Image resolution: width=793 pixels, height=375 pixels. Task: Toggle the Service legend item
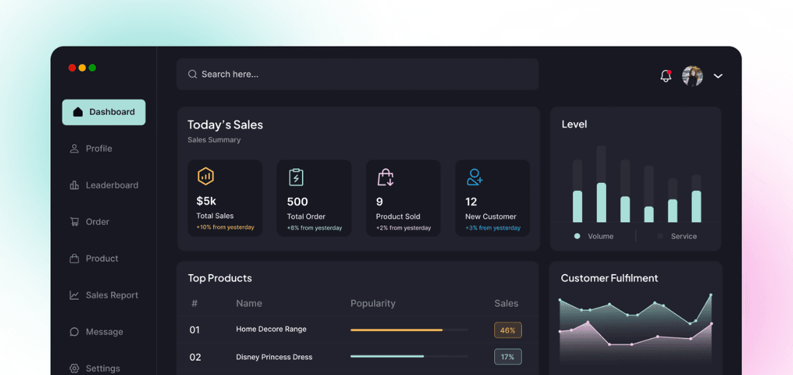click(677, 236)
